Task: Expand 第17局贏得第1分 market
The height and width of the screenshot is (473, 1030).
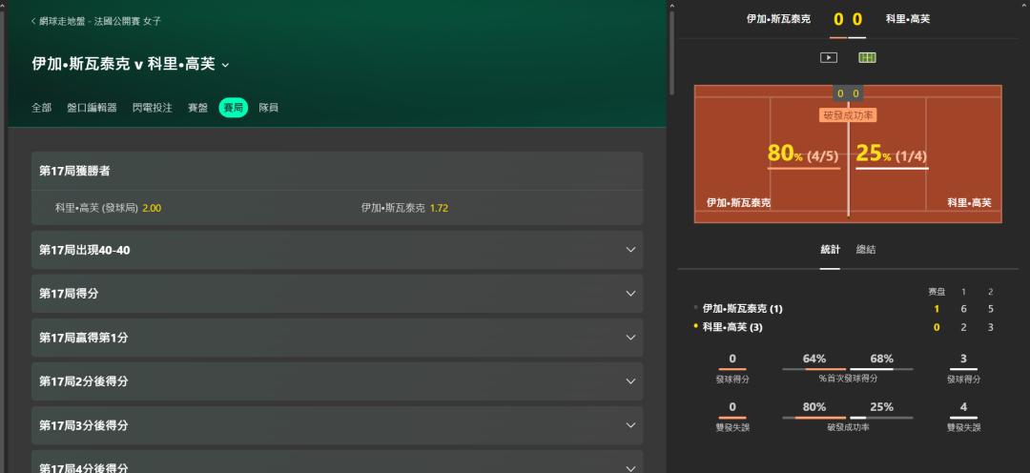Action: [x=629, y=338]
